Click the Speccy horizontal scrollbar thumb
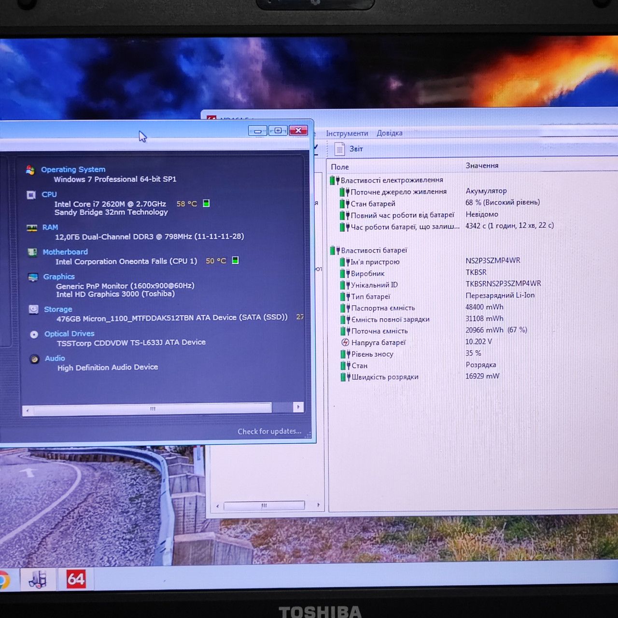The image size is (618, 618). point(153,408)
